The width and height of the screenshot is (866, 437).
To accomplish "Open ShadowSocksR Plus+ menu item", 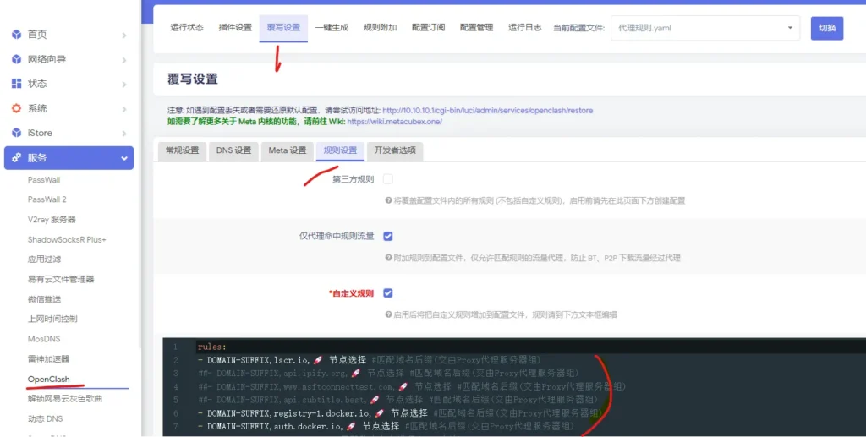I will point(67,239).
